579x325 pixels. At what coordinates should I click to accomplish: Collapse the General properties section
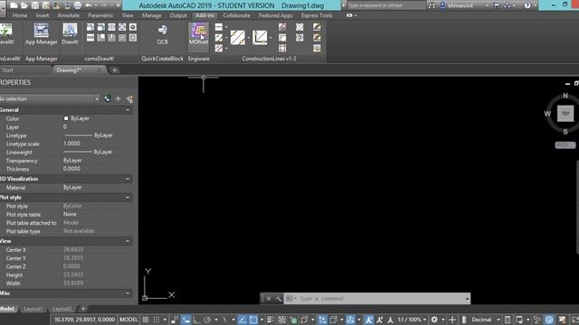click(128, 110)
